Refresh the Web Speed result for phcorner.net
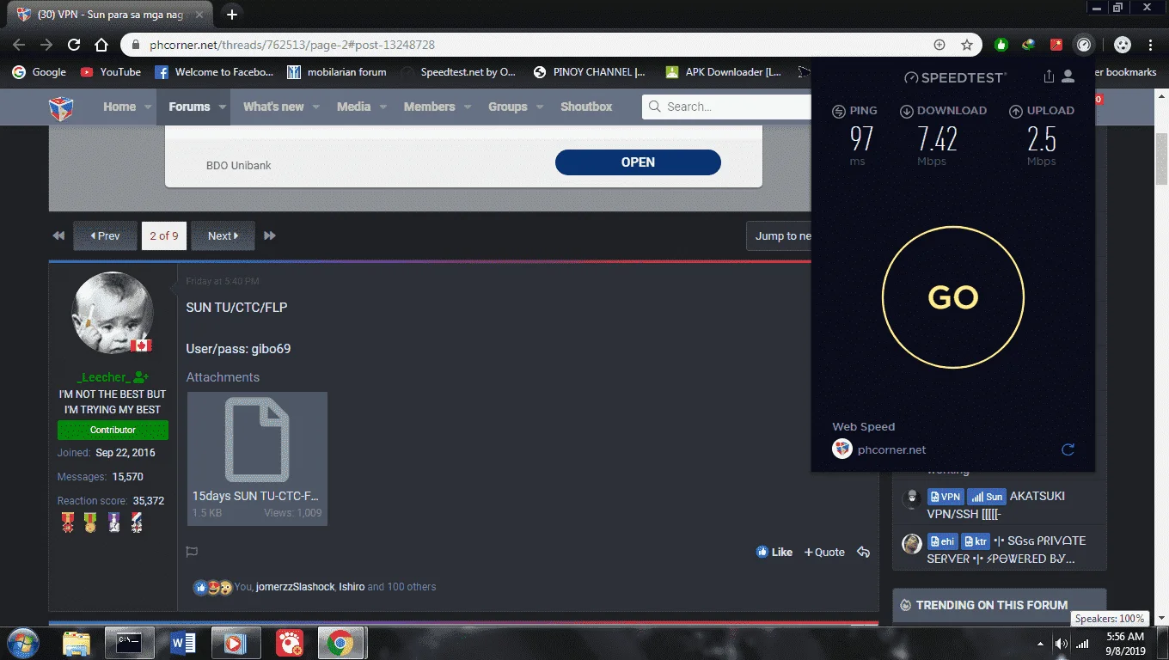Image resolution: width=1169 pixels, height=660 pixels. click(1068, 449)
